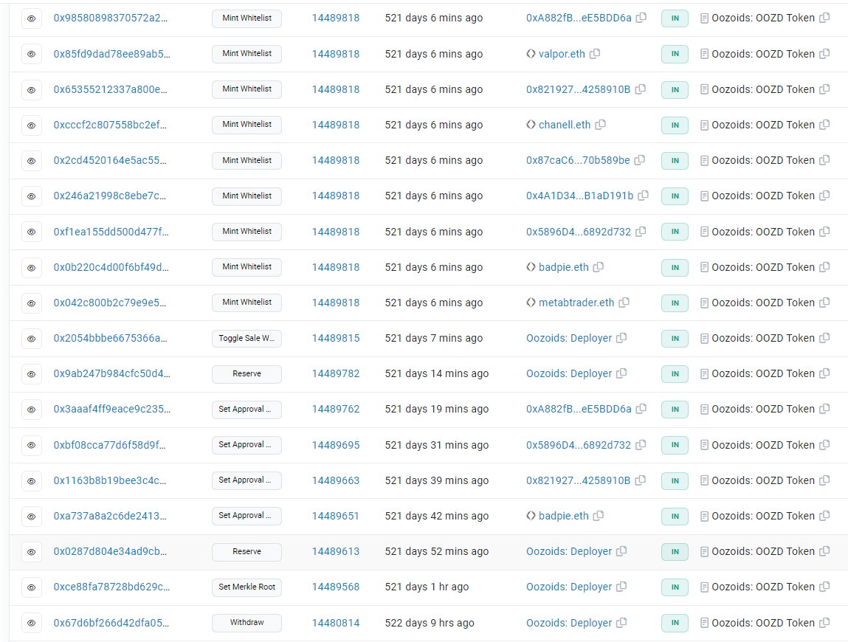
Task: Click preview eye for 0x2cd4520164e5ac55
Action: coord(32,161)
